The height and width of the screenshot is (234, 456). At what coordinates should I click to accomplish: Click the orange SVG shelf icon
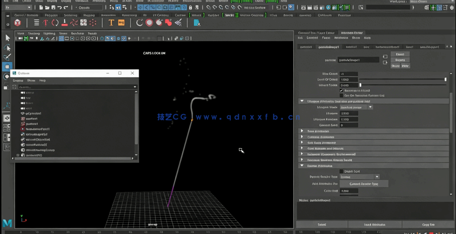click(121, 23)
